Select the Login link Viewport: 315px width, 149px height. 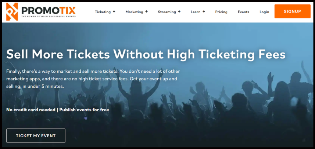click(264, 12)
